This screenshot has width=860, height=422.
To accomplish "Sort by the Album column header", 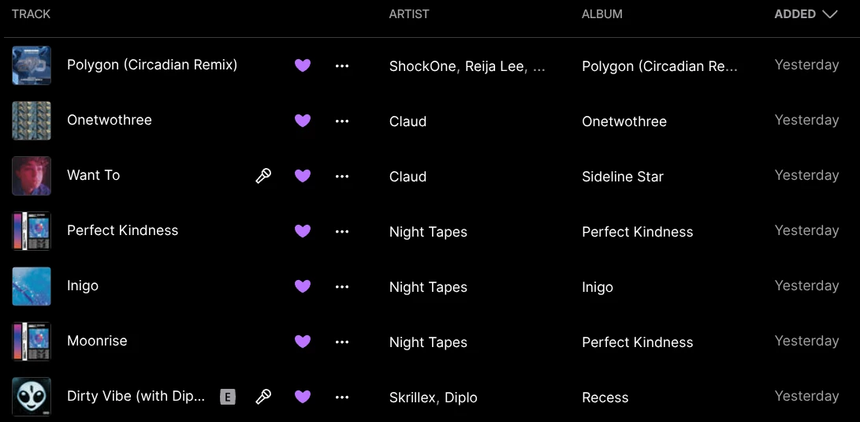I will coord(602,14).
